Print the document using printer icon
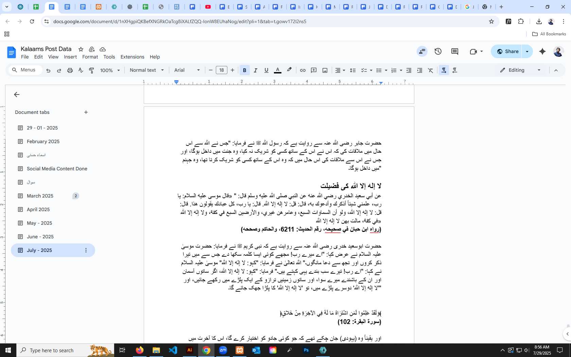This screenshot has height=357, width=571. 70,70
